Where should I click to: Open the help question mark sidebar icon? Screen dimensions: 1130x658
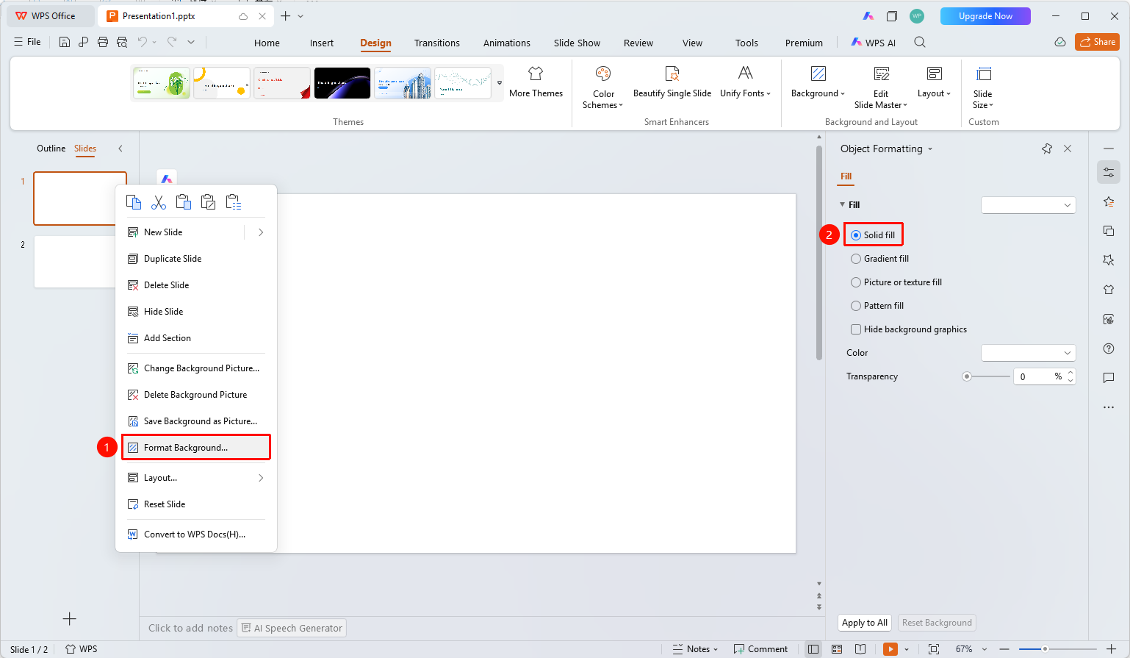1109,348
